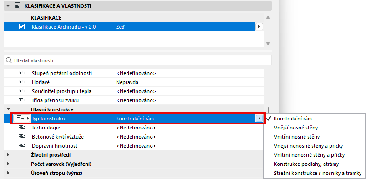This screenshot has height=179, width=366.
Task: Click link icon beside Hořlavé property
Action: point(21,82)
